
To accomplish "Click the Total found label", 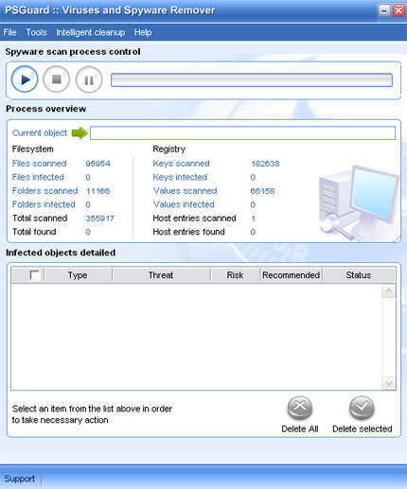I will click(x=34, y=232).
